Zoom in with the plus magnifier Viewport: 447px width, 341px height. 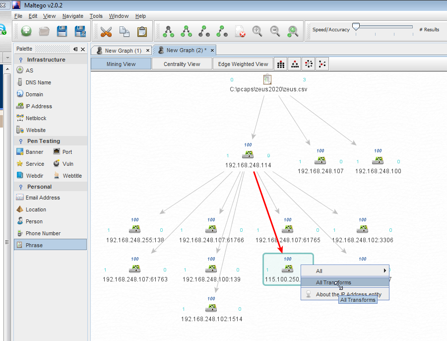[257, 31]
